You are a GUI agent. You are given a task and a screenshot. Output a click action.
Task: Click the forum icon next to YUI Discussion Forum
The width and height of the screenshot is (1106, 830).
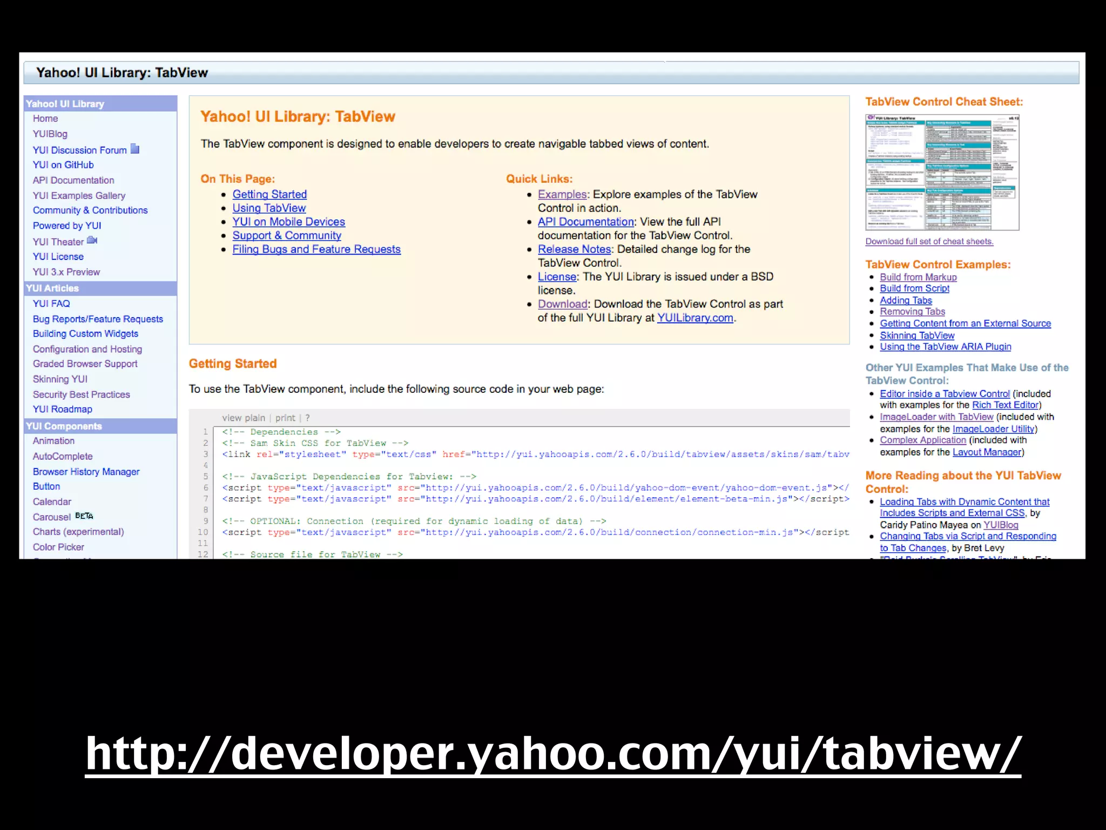[135, 149]
